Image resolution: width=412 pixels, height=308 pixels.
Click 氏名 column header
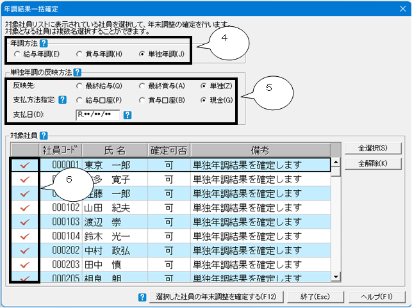click(x=115, y=150)
